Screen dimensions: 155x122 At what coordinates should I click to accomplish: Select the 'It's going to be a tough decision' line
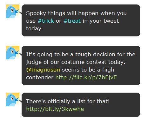coord(81,54)
